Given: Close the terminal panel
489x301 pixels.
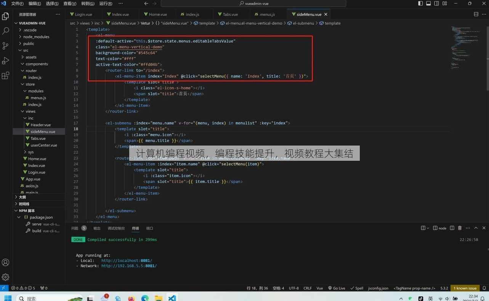Looking at the screenshot, I should (484, 228).
